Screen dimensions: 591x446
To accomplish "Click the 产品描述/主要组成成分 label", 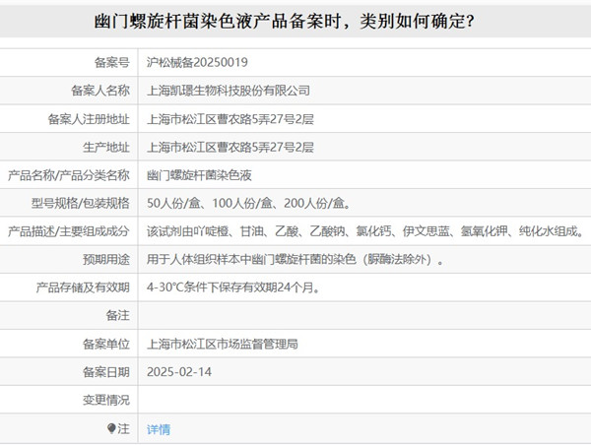I will pyautogui.click(x=69, y=231).
